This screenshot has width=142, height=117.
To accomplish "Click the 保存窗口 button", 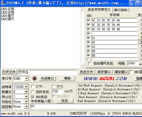I will click(x=104, y=72).
